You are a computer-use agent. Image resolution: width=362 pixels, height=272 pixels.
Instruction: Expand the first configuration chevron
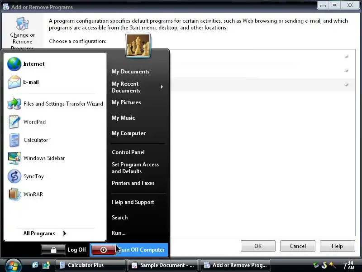coord(346,56)
